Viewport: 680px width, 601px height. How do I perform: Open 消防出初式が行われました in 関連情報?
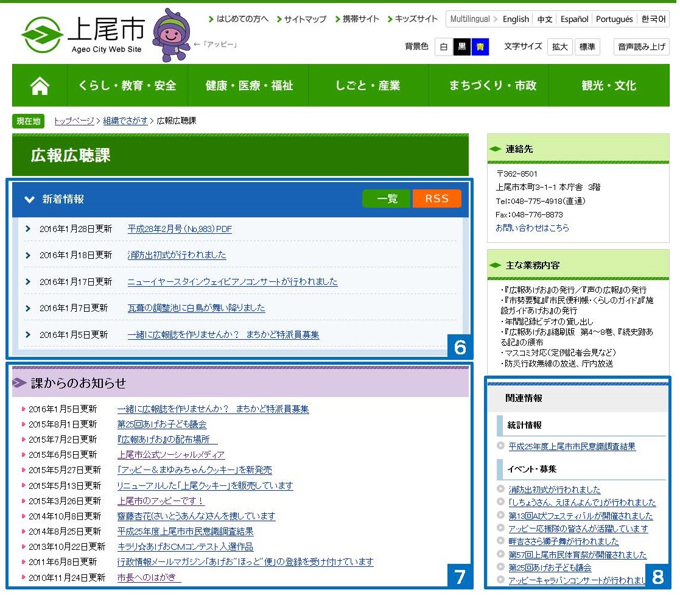(554, 490)
